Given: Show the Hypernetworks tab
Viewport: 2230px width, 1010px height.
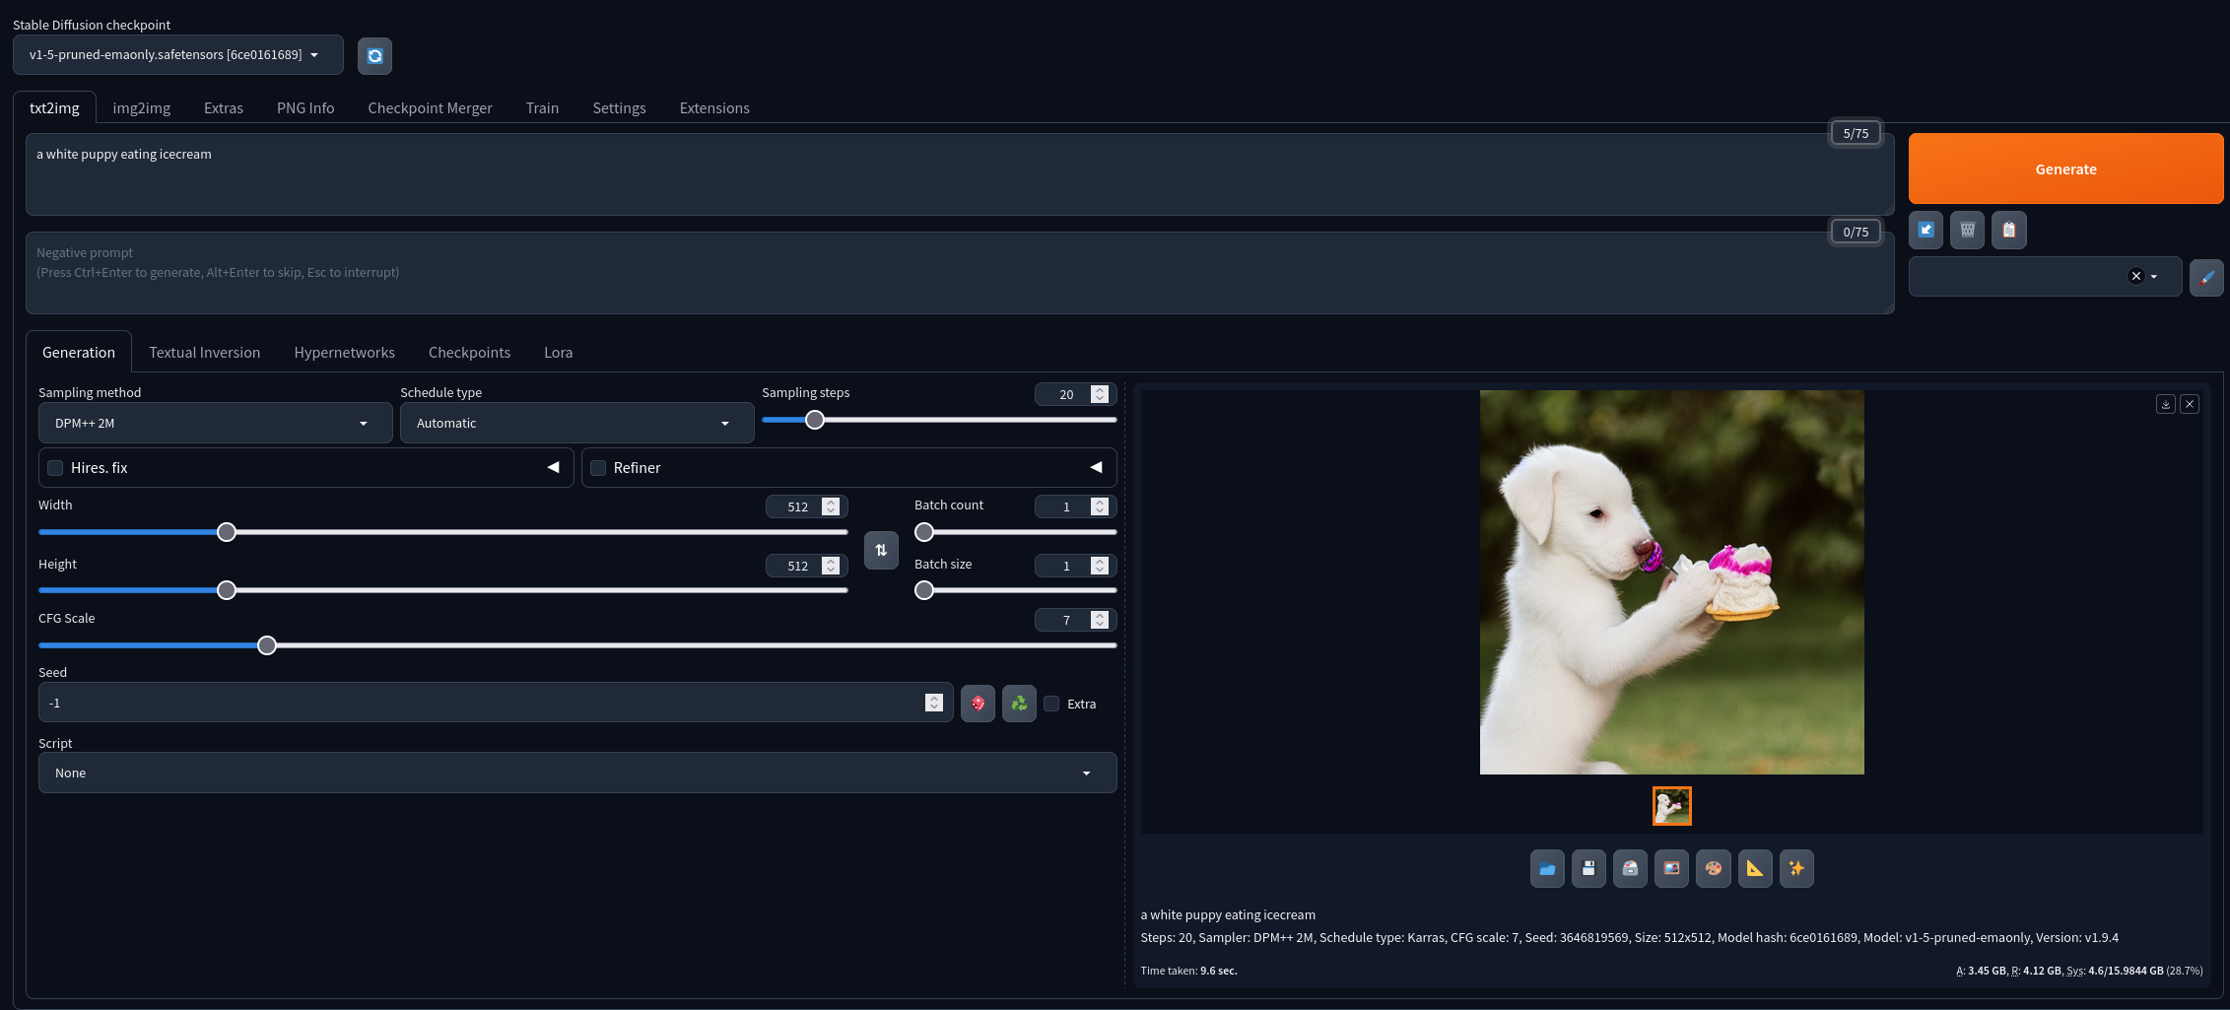Looking at the screenshot, I should point(345,353).
